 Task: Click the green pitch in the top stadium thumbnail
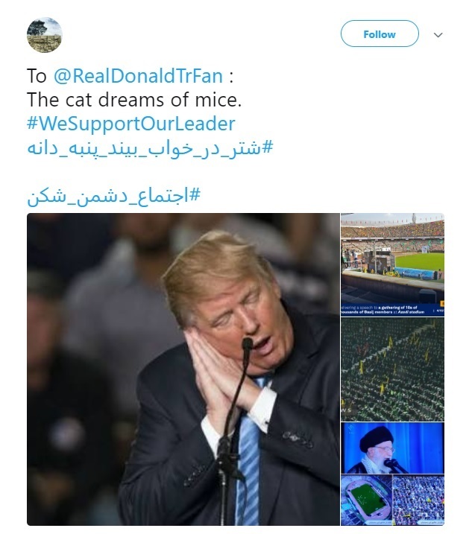click(x=420, y=261)
